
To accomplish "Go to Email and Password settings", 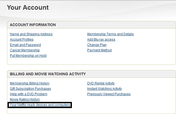I will (25, 45).
